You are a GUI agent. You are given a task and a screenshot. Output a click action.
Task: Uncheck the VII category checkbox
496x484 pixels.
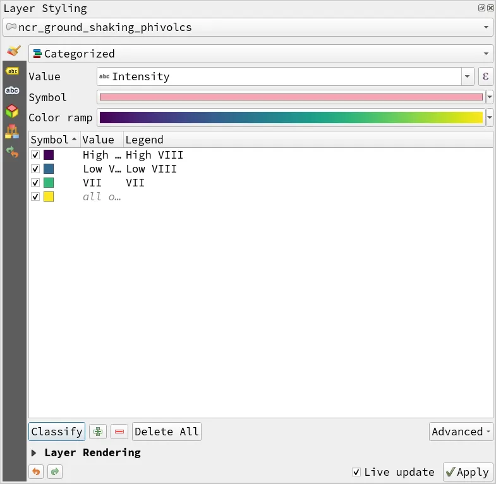pos(35,183)
